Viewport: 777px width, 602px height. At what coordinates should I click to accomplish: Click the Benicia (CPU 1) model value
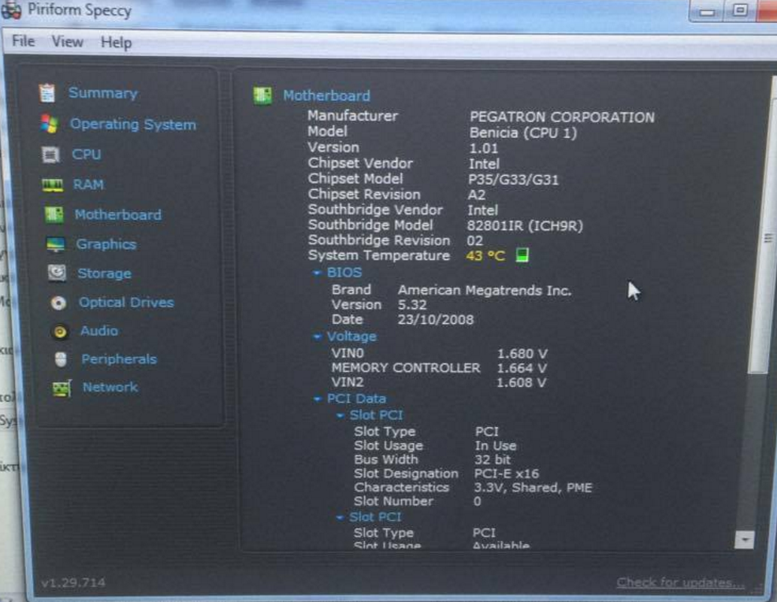pos(522,133)
